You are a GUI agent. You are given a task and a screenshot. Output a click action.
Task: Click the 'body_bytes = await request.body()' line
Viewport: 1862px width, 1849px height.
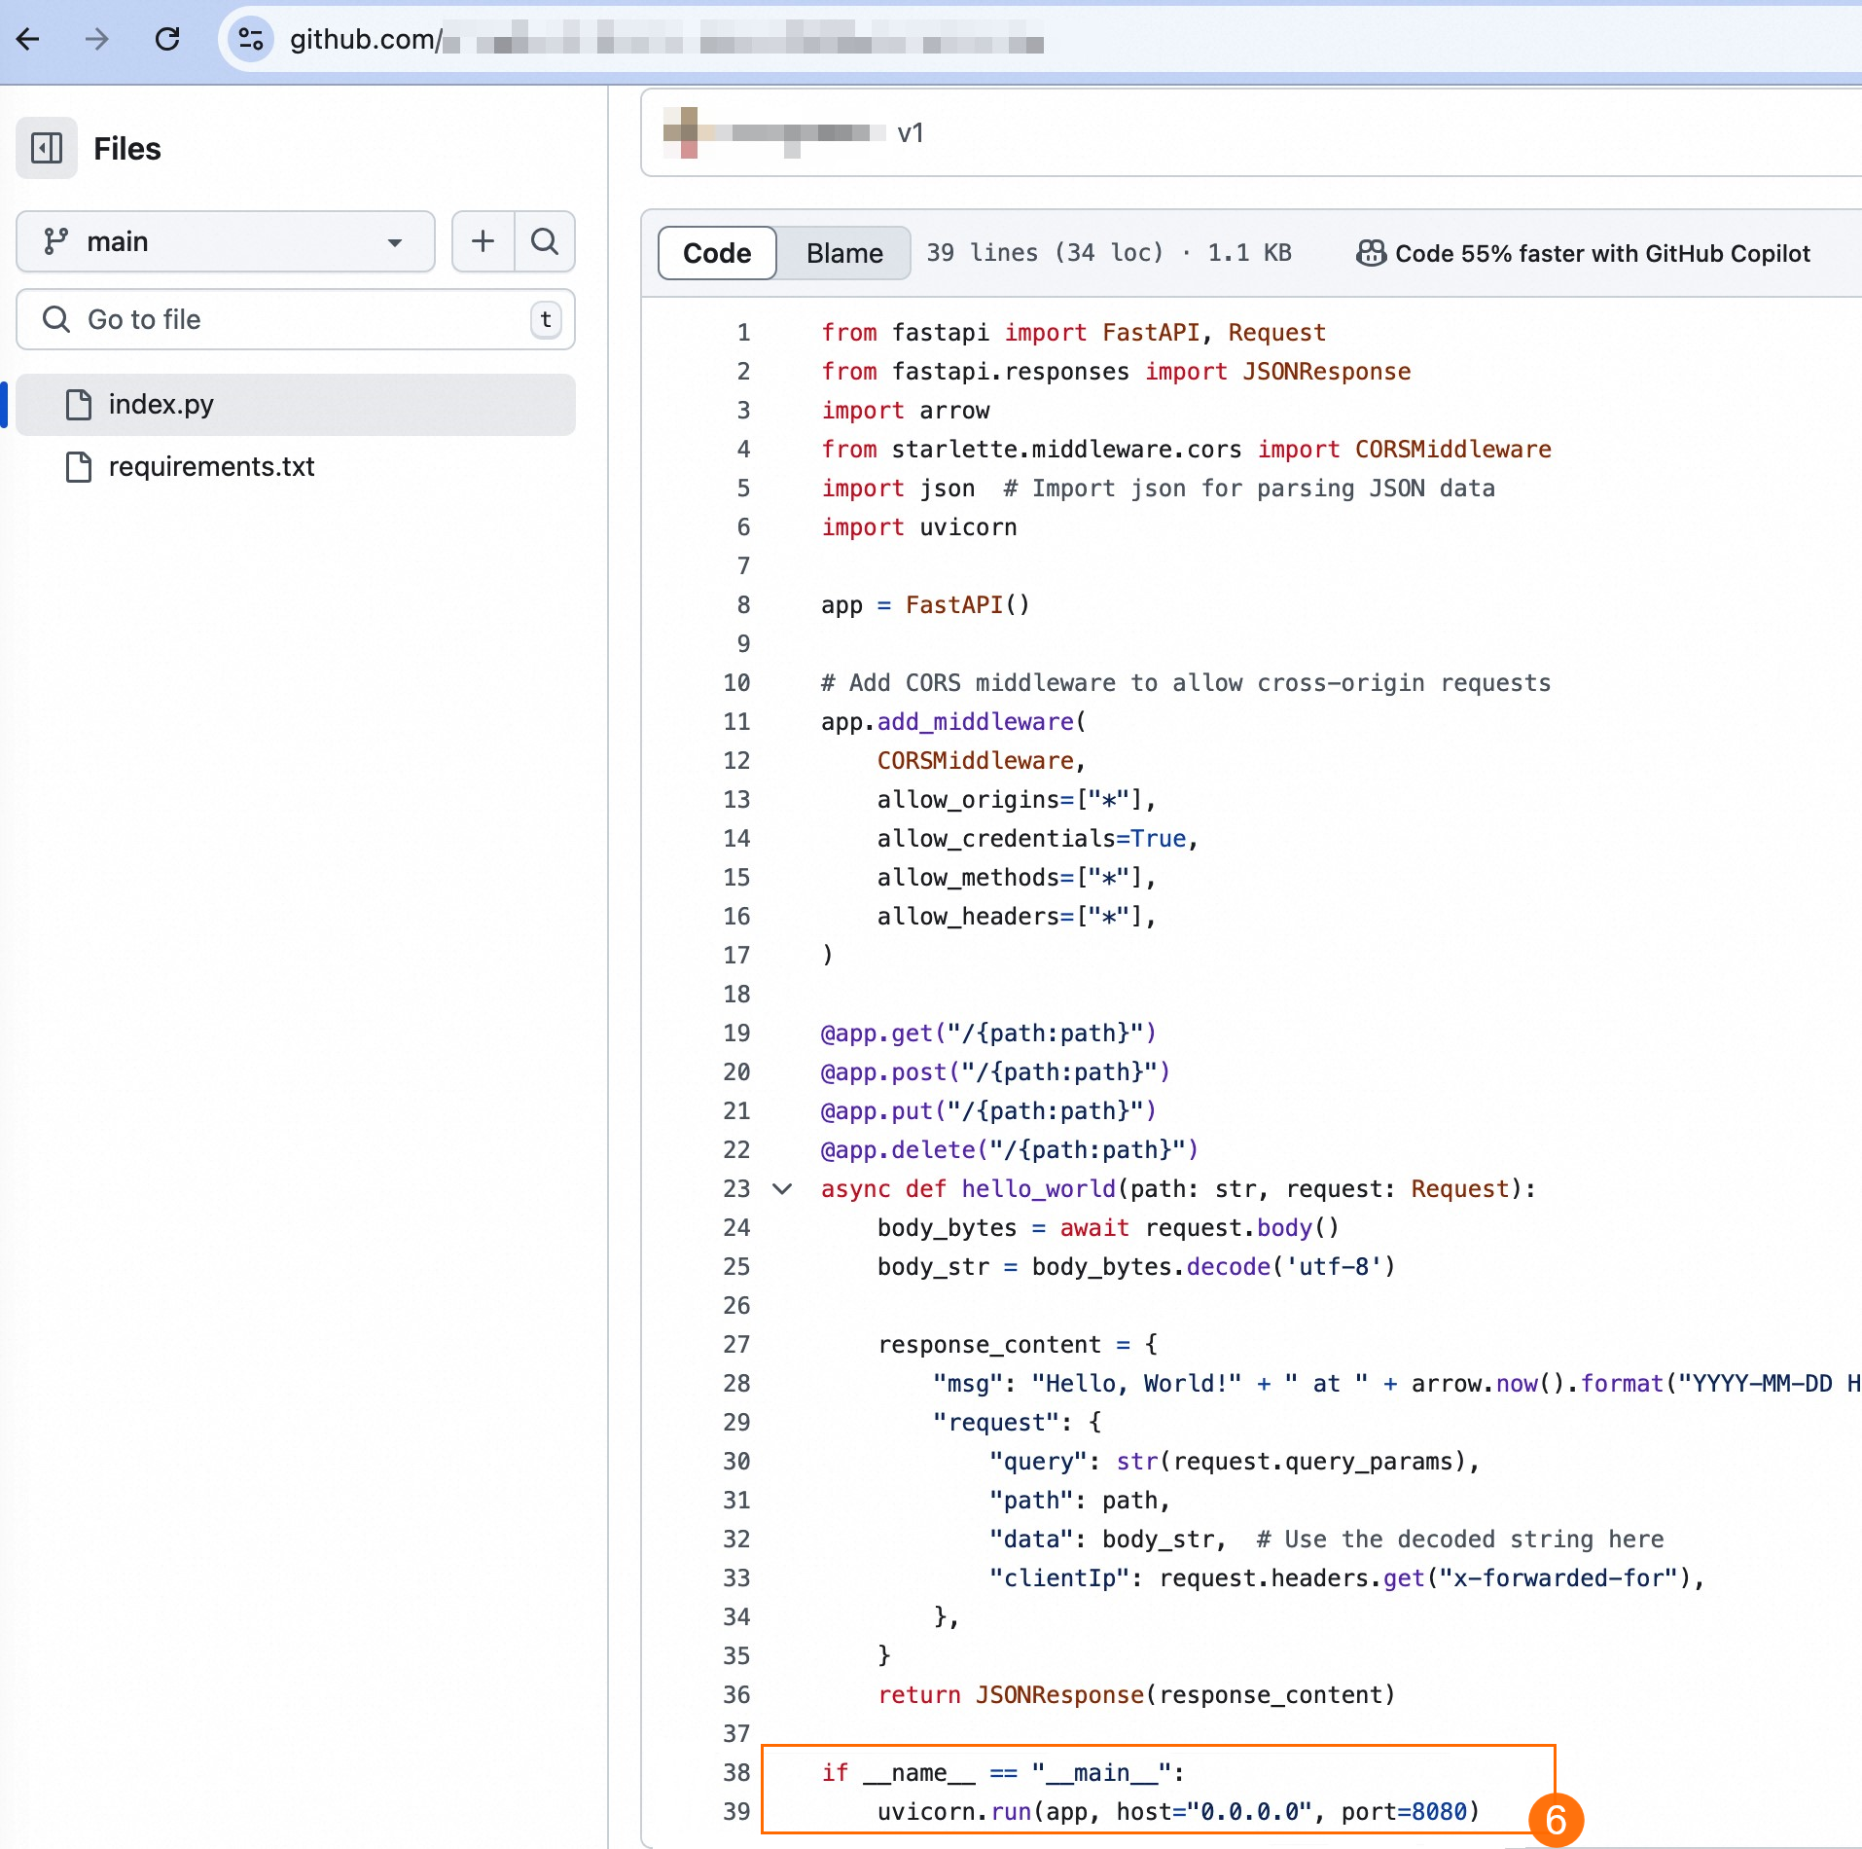point(1108,1227)
